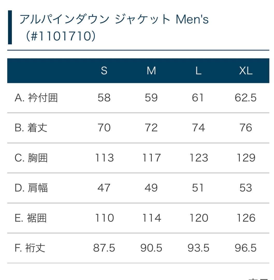Click the E. 裾囲 row label

pos(31,218)
